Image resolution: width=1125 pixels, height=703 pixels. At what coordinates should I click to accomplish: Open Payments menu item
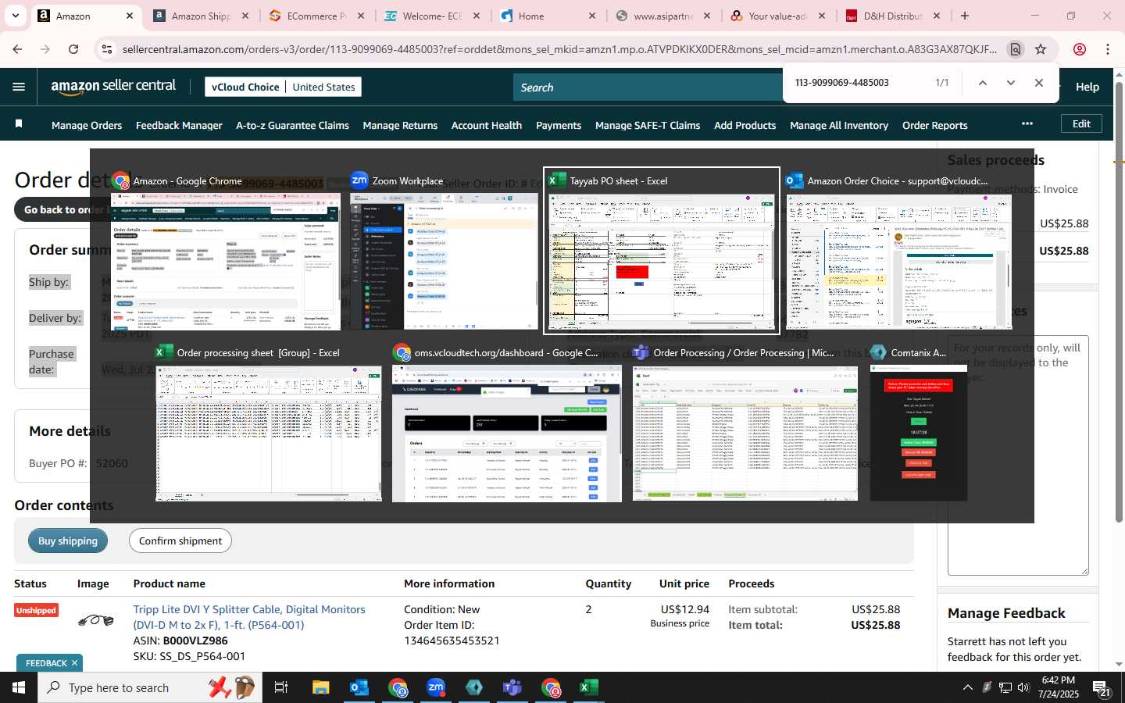click(x=559, y=125)
